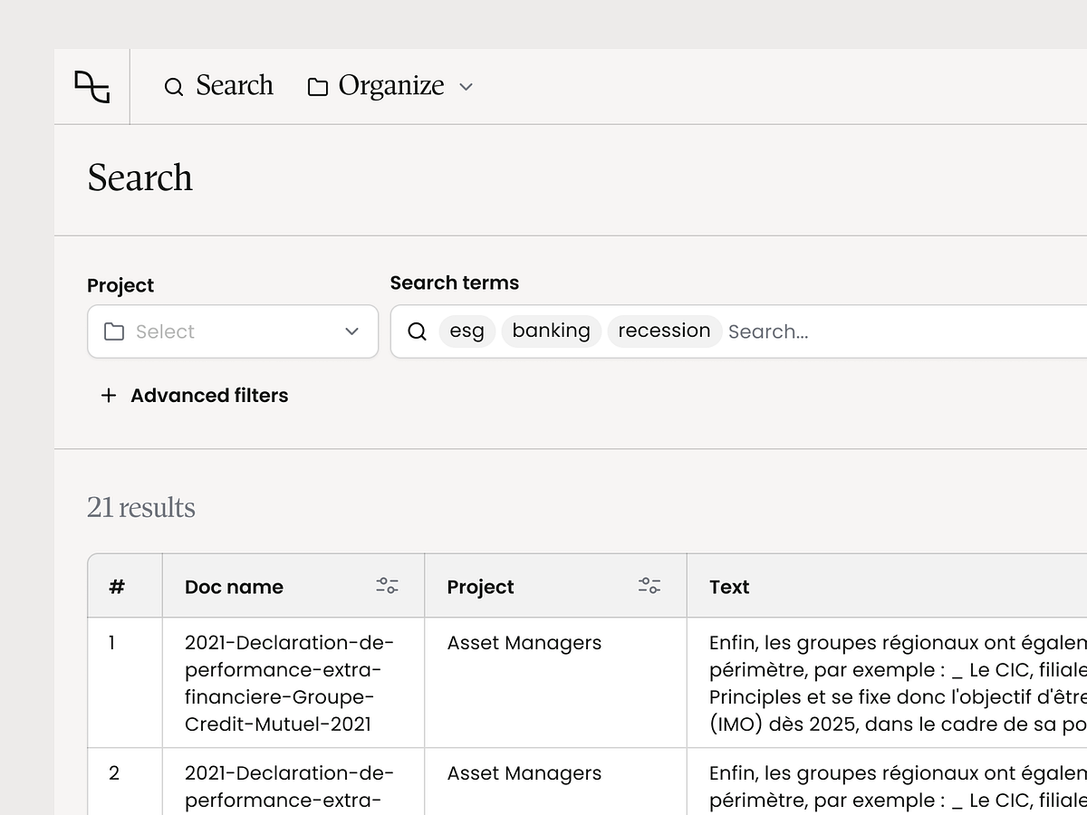This screenshot has width=1087, height=815.
Task: Click the folder icon inside Project select box
Action: click(x=114, y=331)
